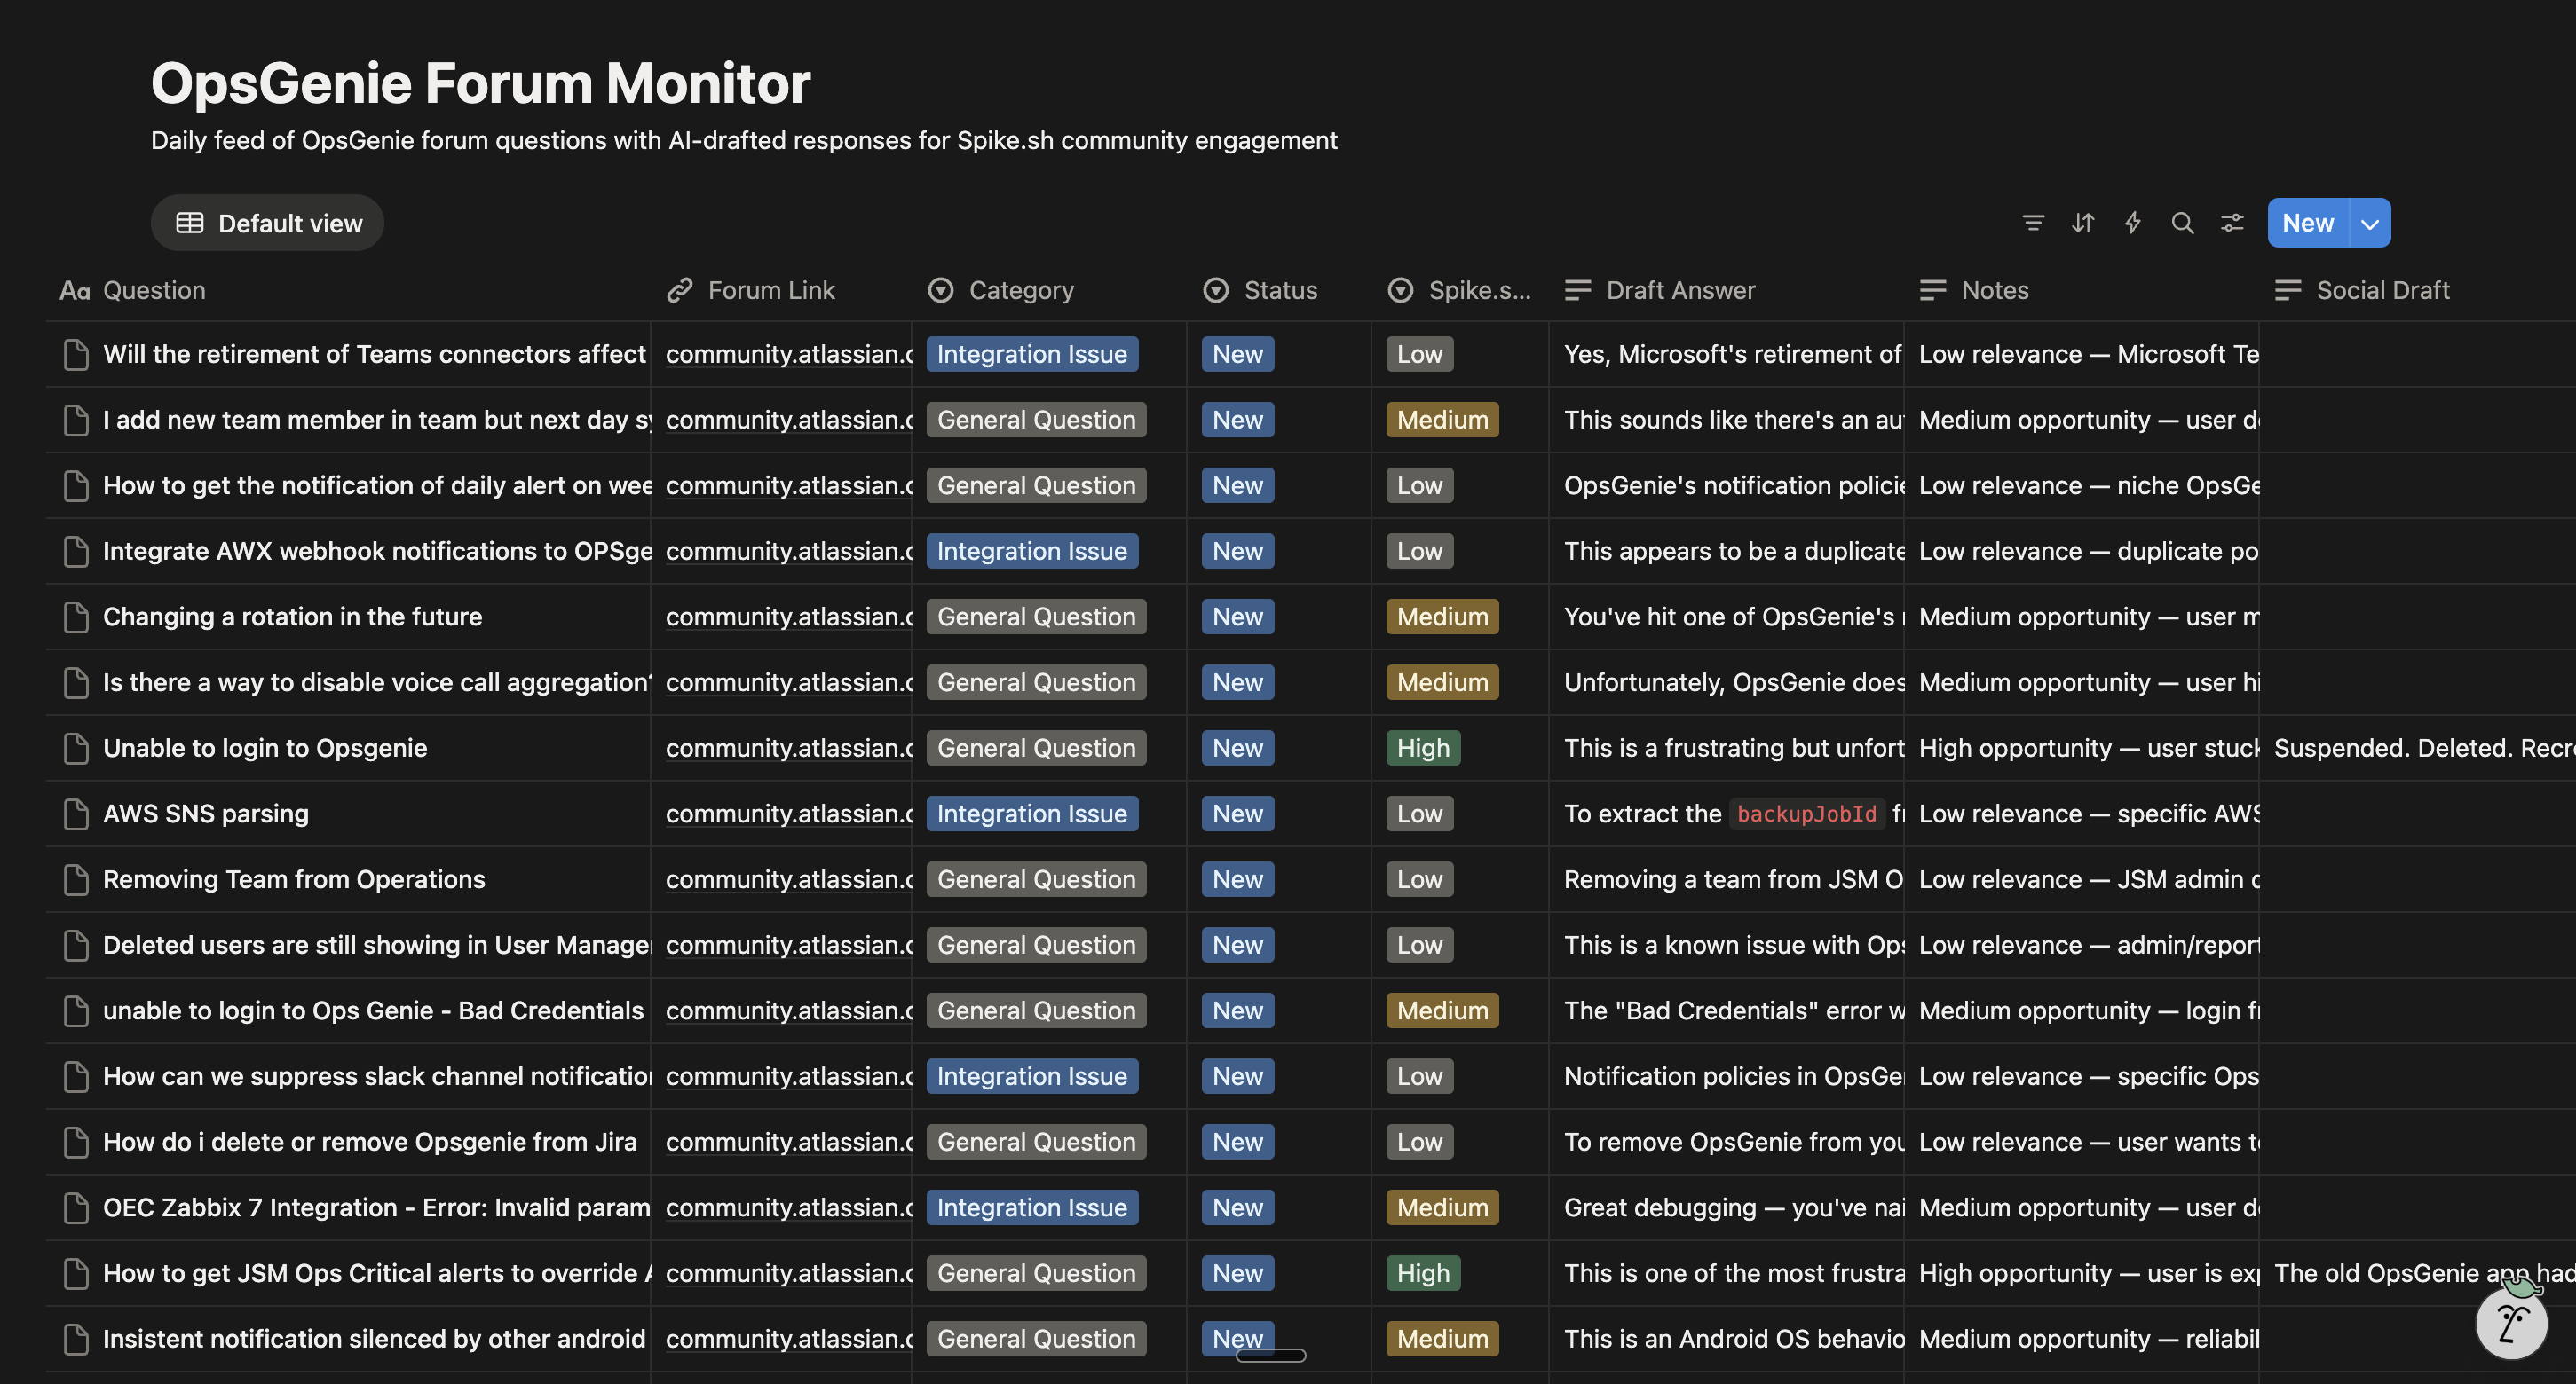Click the table icon inside the Default view button
This screenshot has height=1384, width=2576.
(191, 223)
